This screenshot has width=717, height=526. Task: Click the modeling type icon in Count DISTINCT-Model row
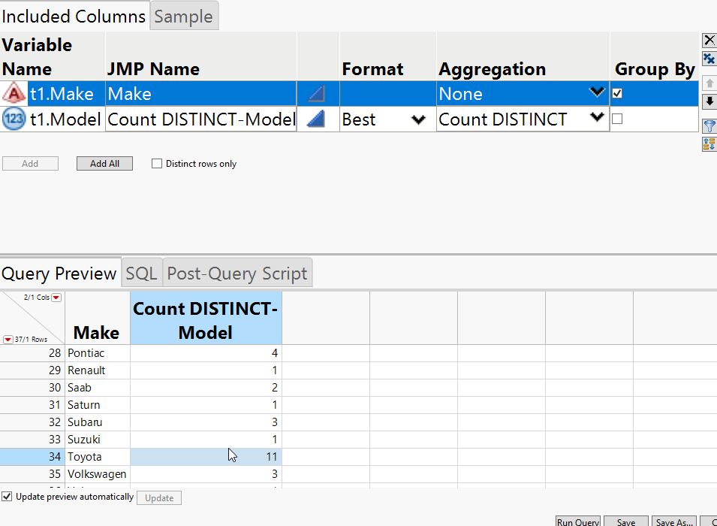[x=316, y=119]
